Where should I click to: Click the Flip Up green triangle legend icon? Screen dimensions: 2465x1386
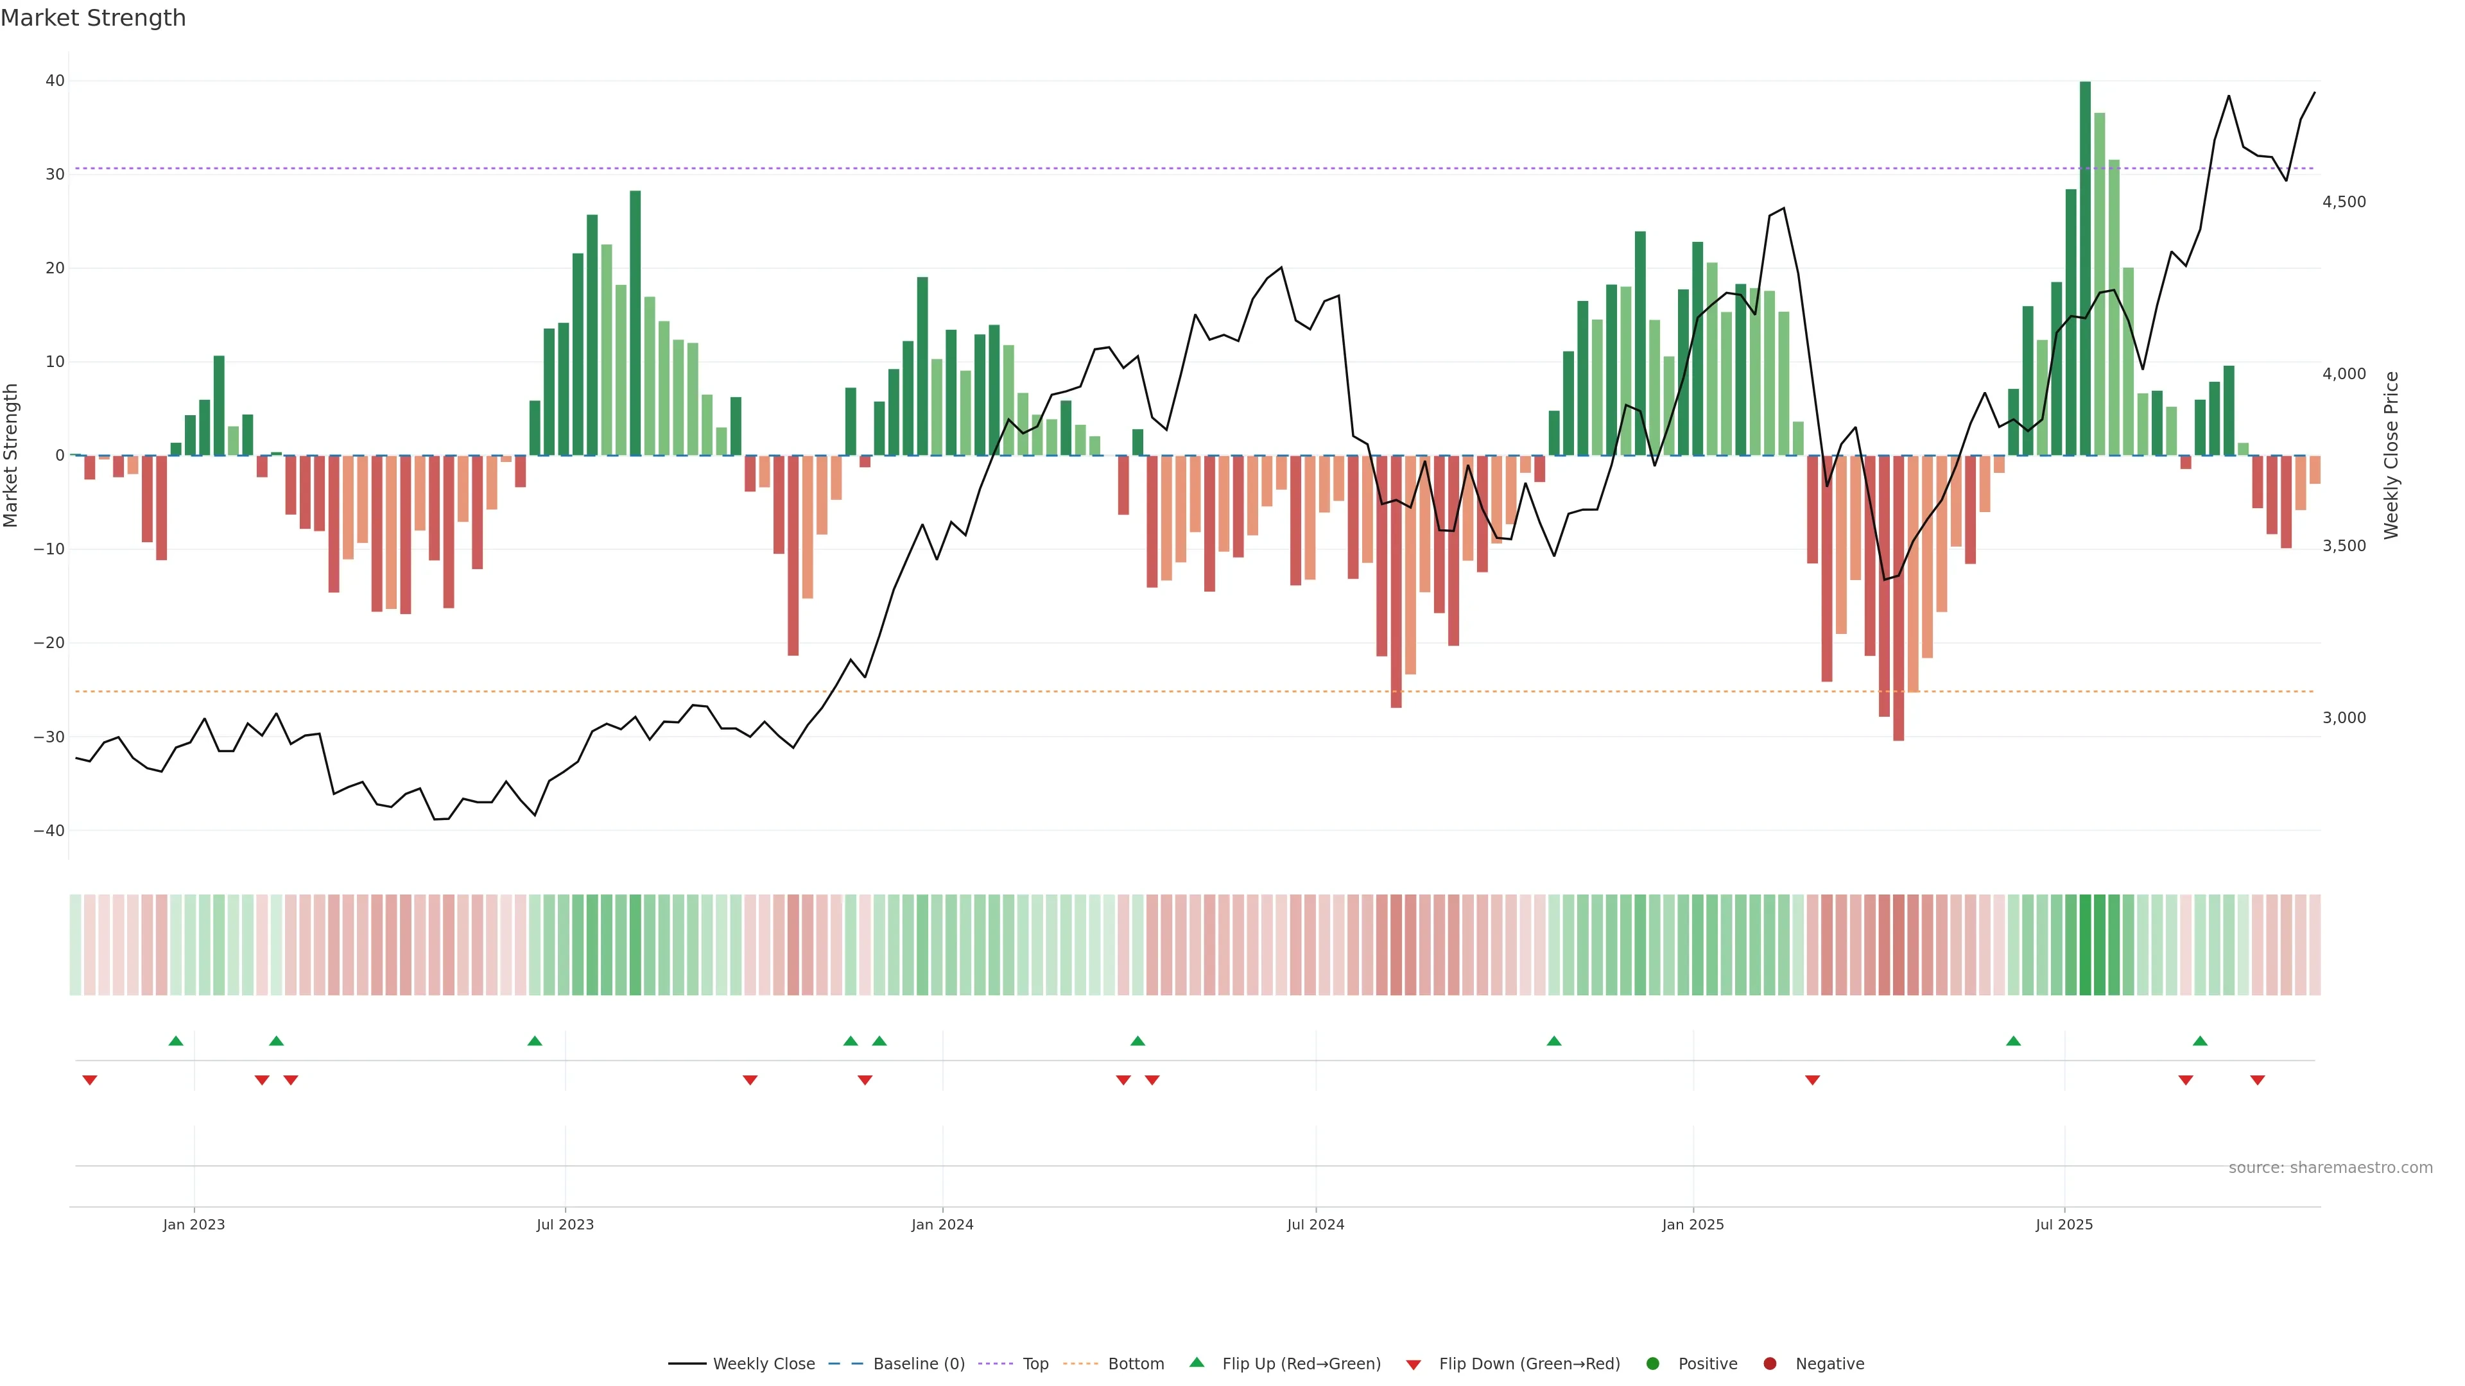coord(1196,1362)
